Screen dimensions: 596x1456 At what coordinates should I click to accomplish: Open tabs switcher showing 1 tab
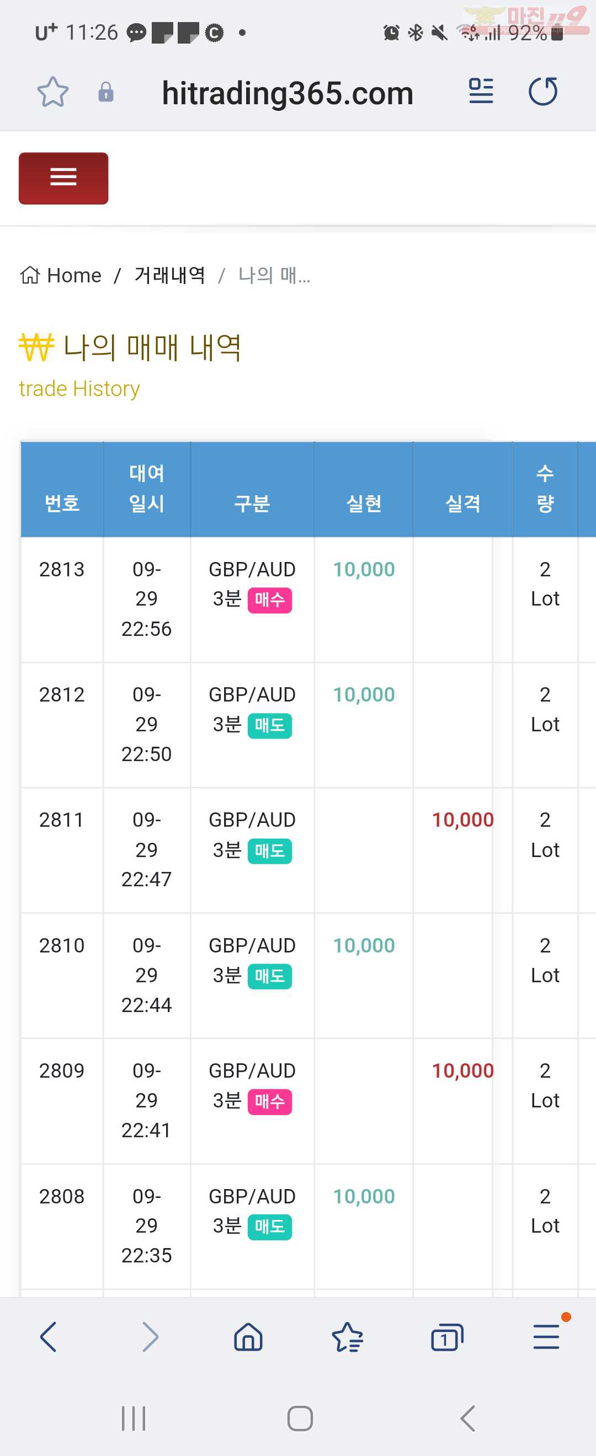tap(446, 1337)
